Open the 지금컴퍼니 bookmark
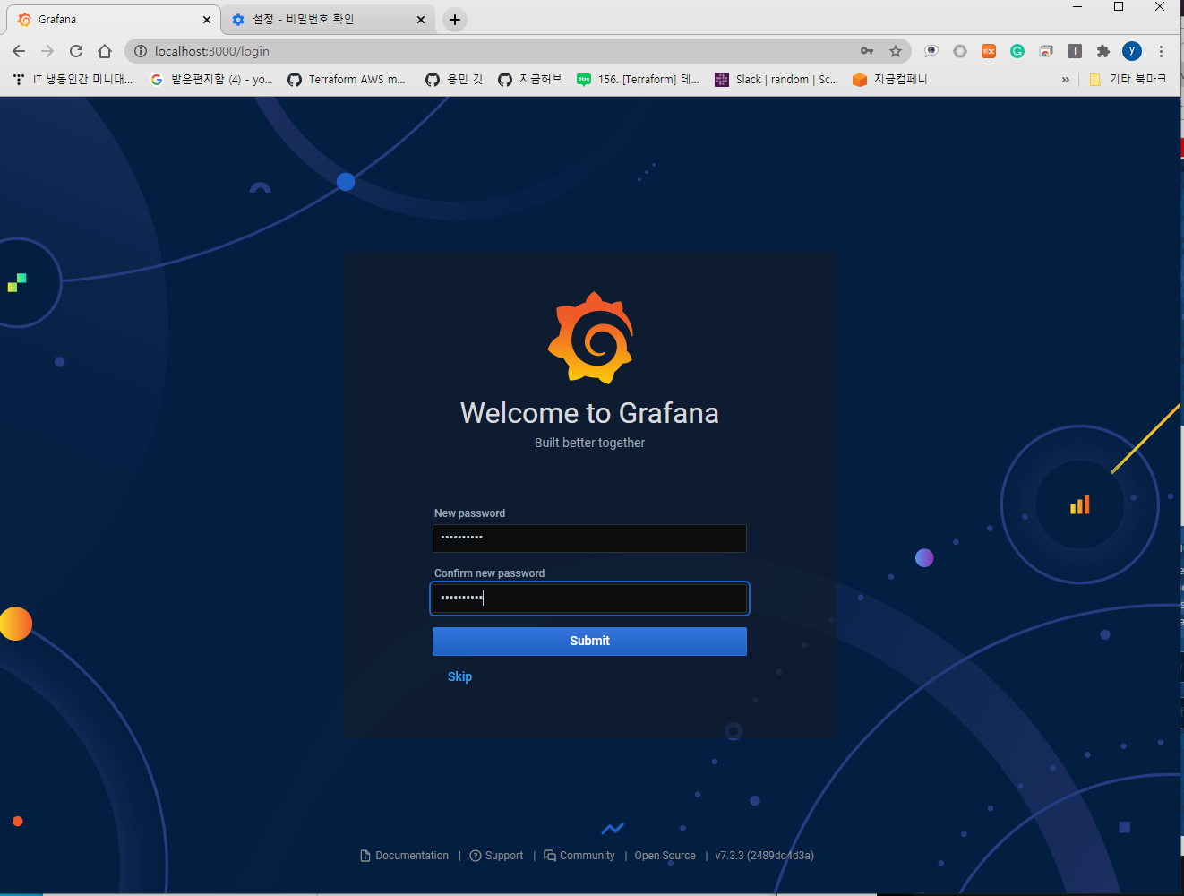 click(x=890, y=79)
